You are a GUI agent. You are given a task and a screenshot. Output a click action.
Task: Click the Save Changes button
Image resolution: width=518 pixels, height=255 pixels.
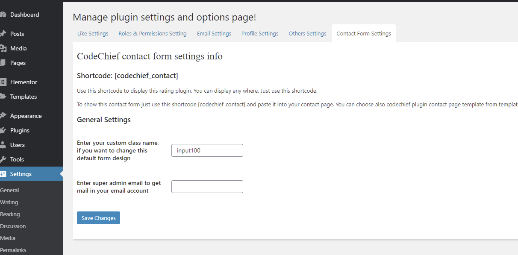(98, 218)
